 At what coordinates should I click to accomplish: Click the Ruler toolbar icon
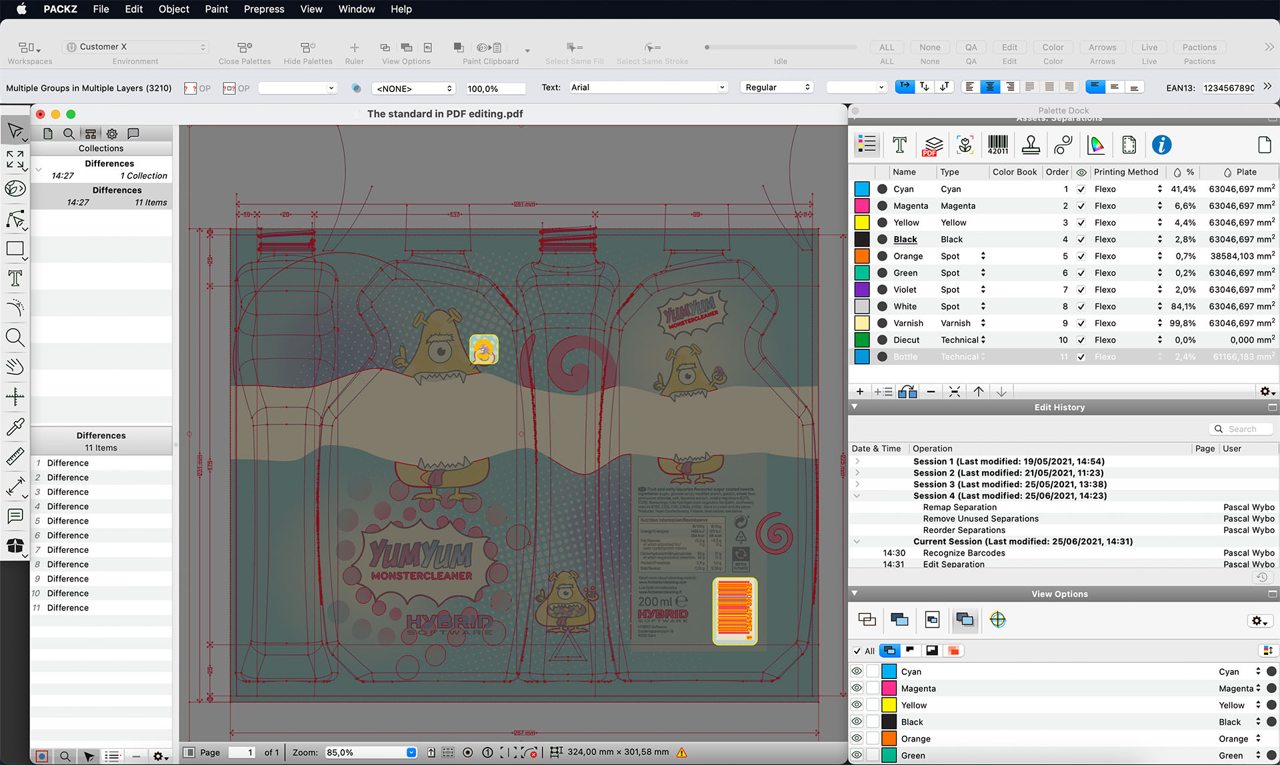[354, 47]
